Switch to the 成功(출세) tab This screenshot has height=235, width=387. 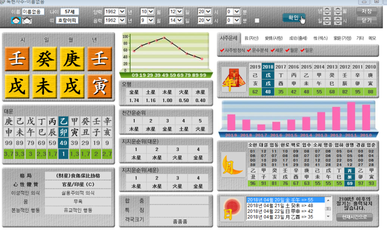coord(298,38)
